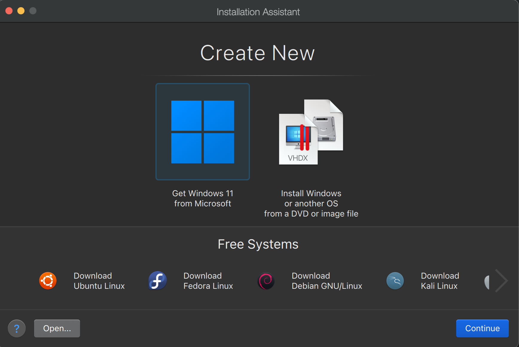Screen dimensions: 519x347
Task: Minimize the Installation Assistant window
Action: click(21, 11)
